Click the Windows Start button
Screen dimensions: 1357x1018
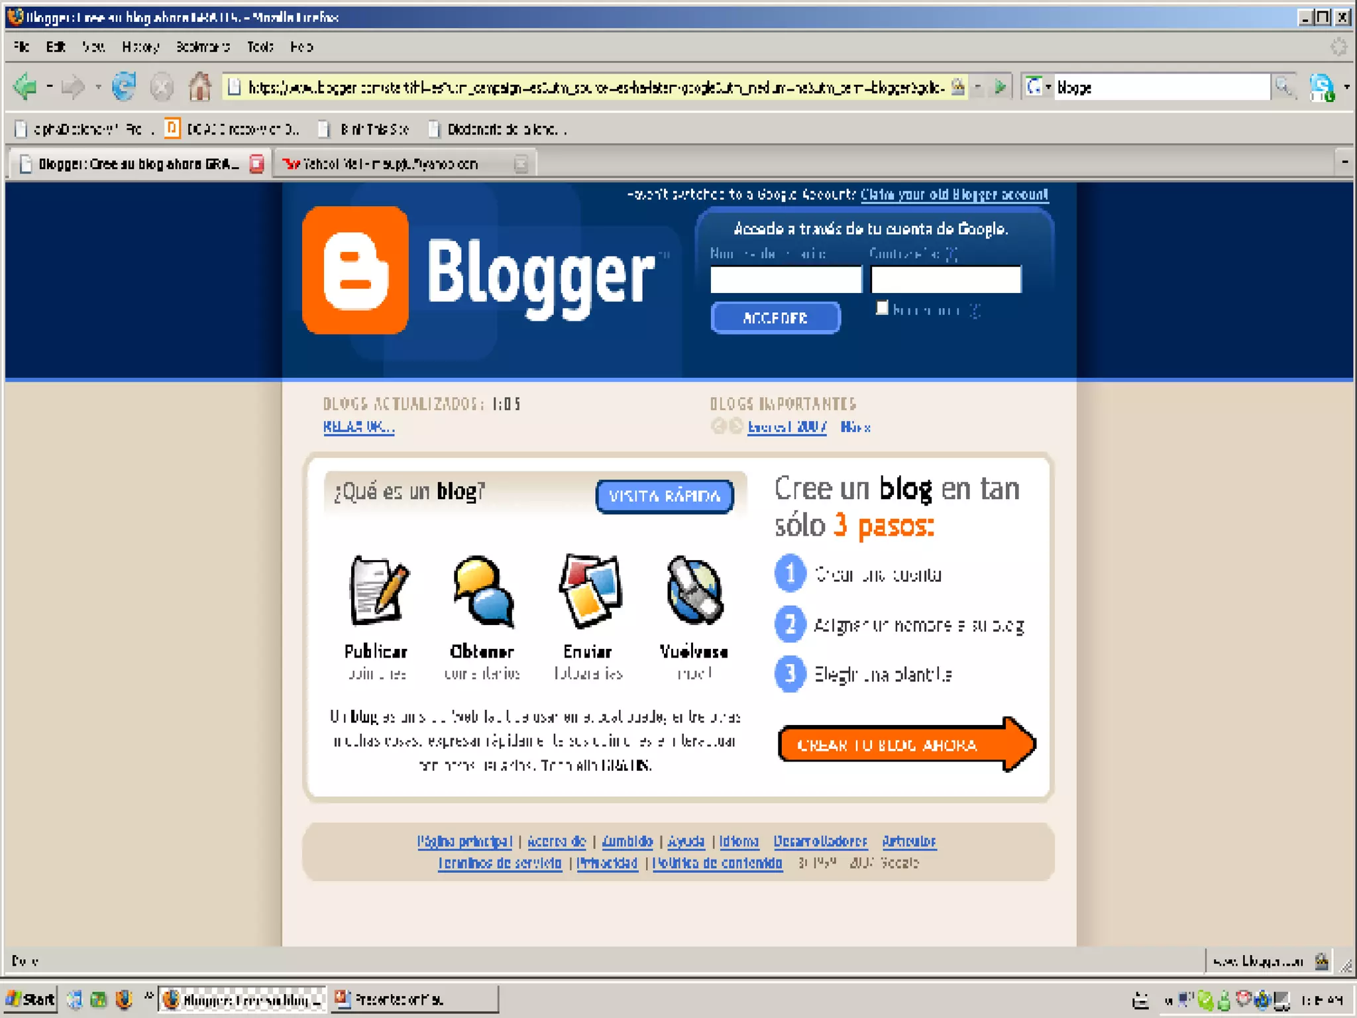30,999
